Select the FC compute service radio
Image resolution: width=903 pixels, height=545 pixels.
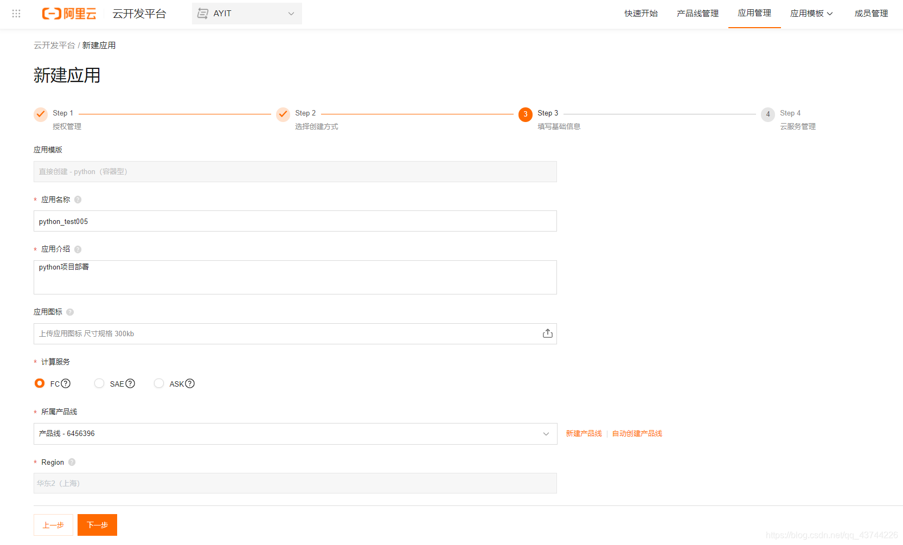point(40,383)
